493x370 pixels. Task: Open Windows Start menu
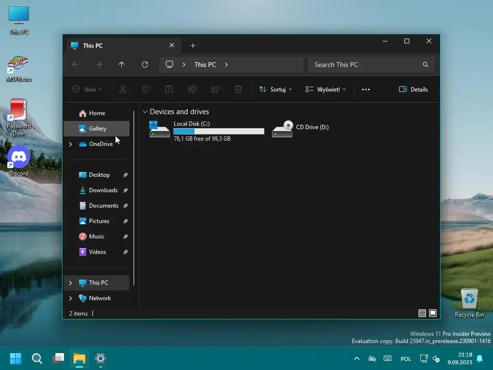coord(15,358)
